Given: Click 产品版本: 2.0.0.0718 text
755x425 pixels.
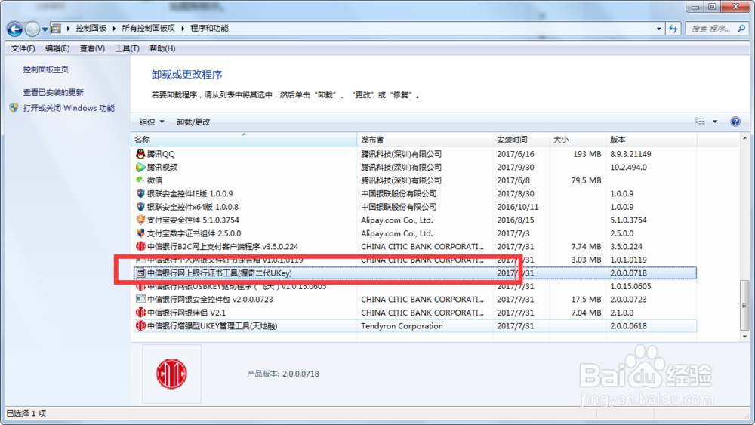Looking at the screenshot, I should pyautogui.click(x=282, y=374).
